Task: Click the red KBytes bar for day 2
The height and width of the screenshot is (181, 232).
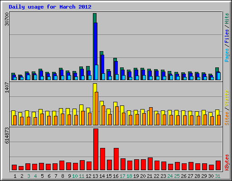Action: (21, 168)
